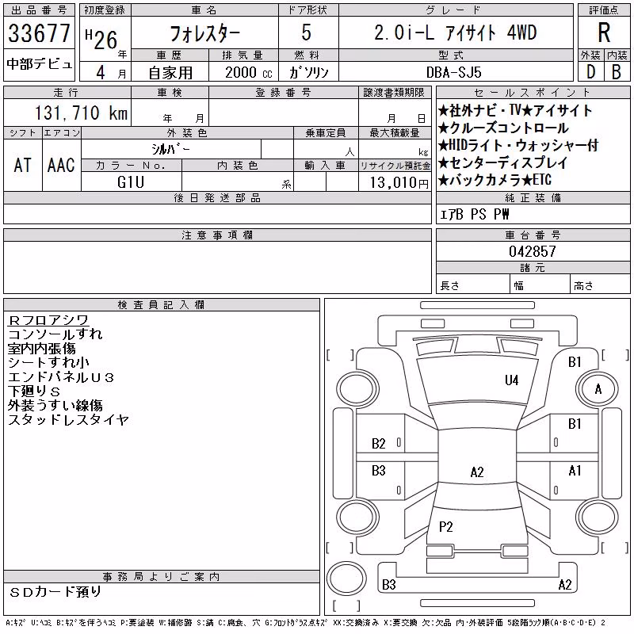Image resolution: width=634 pixels, height=634 pixels.
Task: Click the 検査員記入欄 section header
Action: [161, 305]
